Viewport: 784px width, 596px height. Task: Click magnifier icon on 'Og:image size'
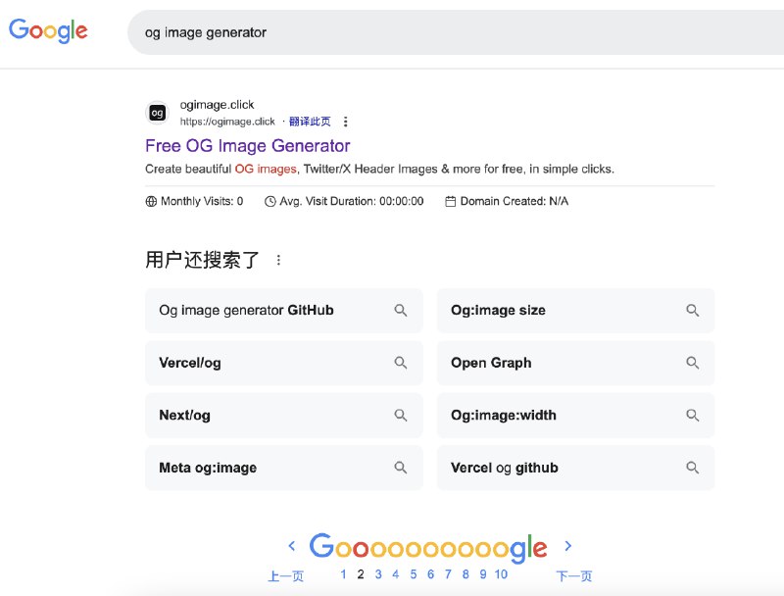click(x=693, y=311)
